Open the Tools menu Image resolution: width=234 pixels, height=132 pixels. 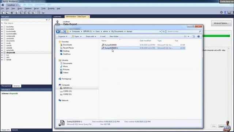44,8
